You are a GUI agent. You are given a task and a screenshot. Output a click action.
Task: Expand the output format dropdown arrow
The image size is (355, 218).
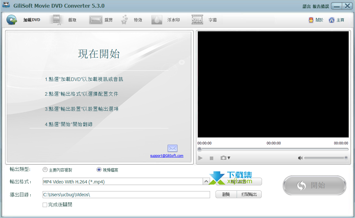(206, 182)
